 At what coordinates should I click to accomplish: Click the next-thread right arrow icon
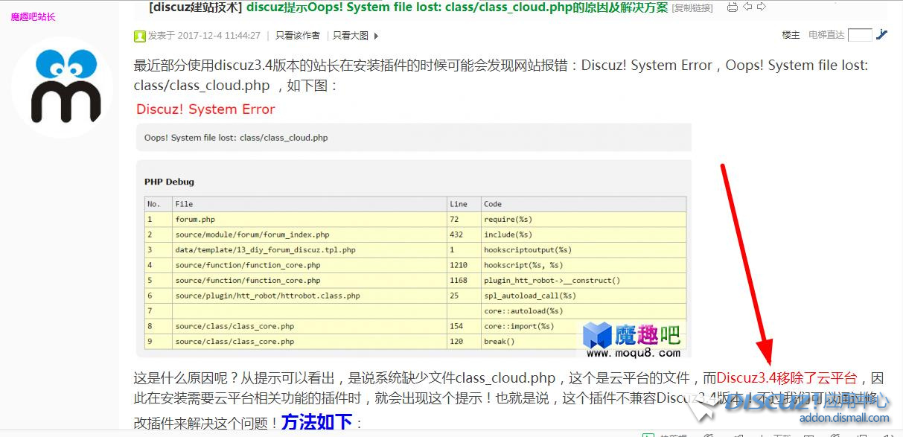coord(762,7)
